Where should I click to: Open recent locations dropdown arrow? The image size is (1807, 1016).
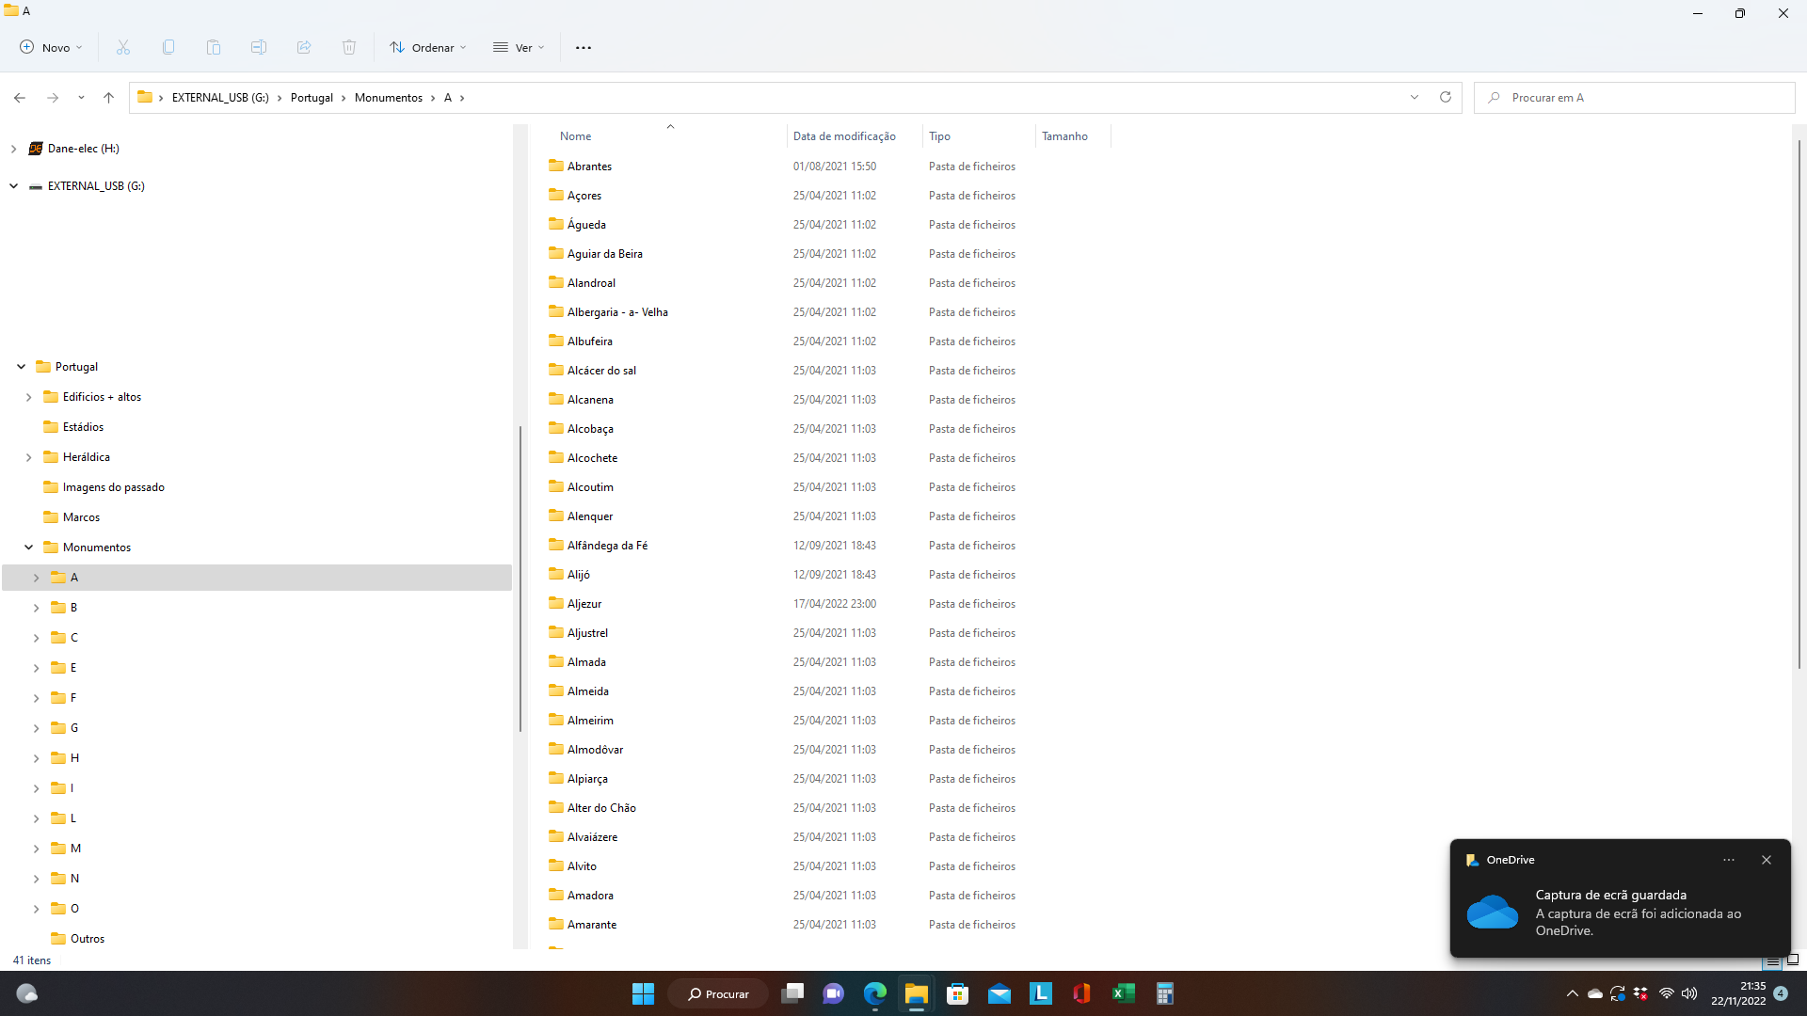coord(81,98)
